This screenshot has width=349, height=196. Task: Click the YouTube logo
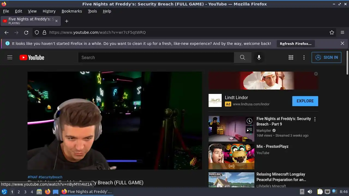click(x=32, y=57)
